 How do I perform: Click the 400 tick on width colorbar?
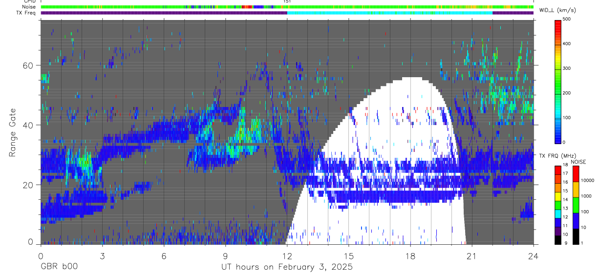tap(567, 44)
